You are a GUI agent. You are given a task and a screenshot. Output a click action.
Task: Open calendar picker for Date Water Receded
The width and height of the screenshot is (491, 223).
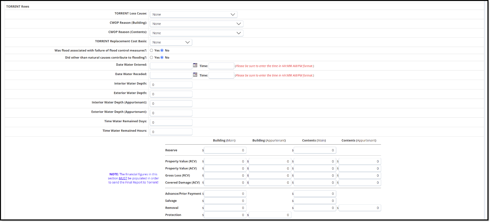[x=195, y=75]
